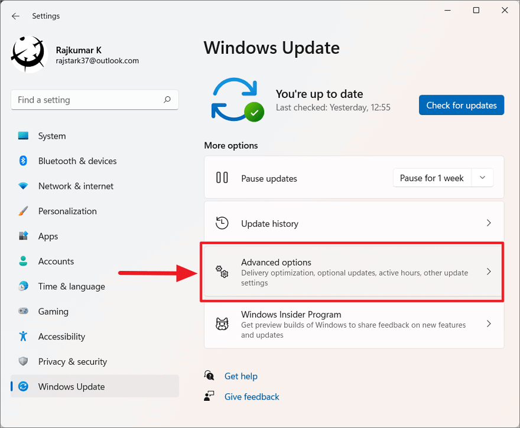Select Time & language

95,286
